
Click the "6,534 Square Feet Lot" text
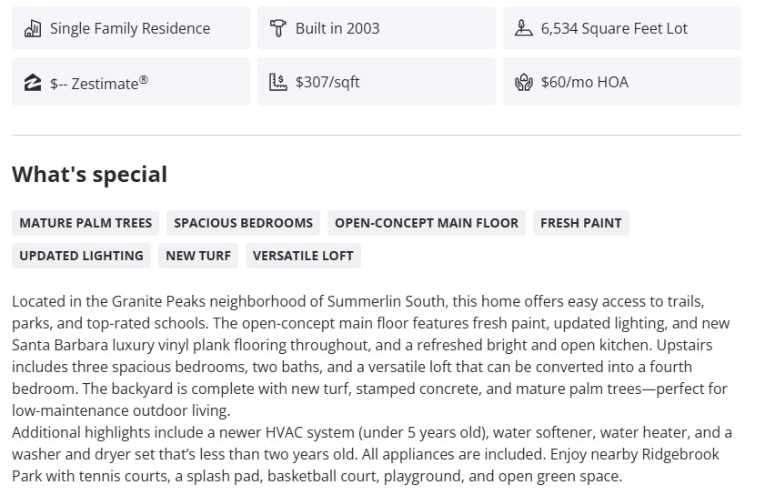(x=614, y=29)
